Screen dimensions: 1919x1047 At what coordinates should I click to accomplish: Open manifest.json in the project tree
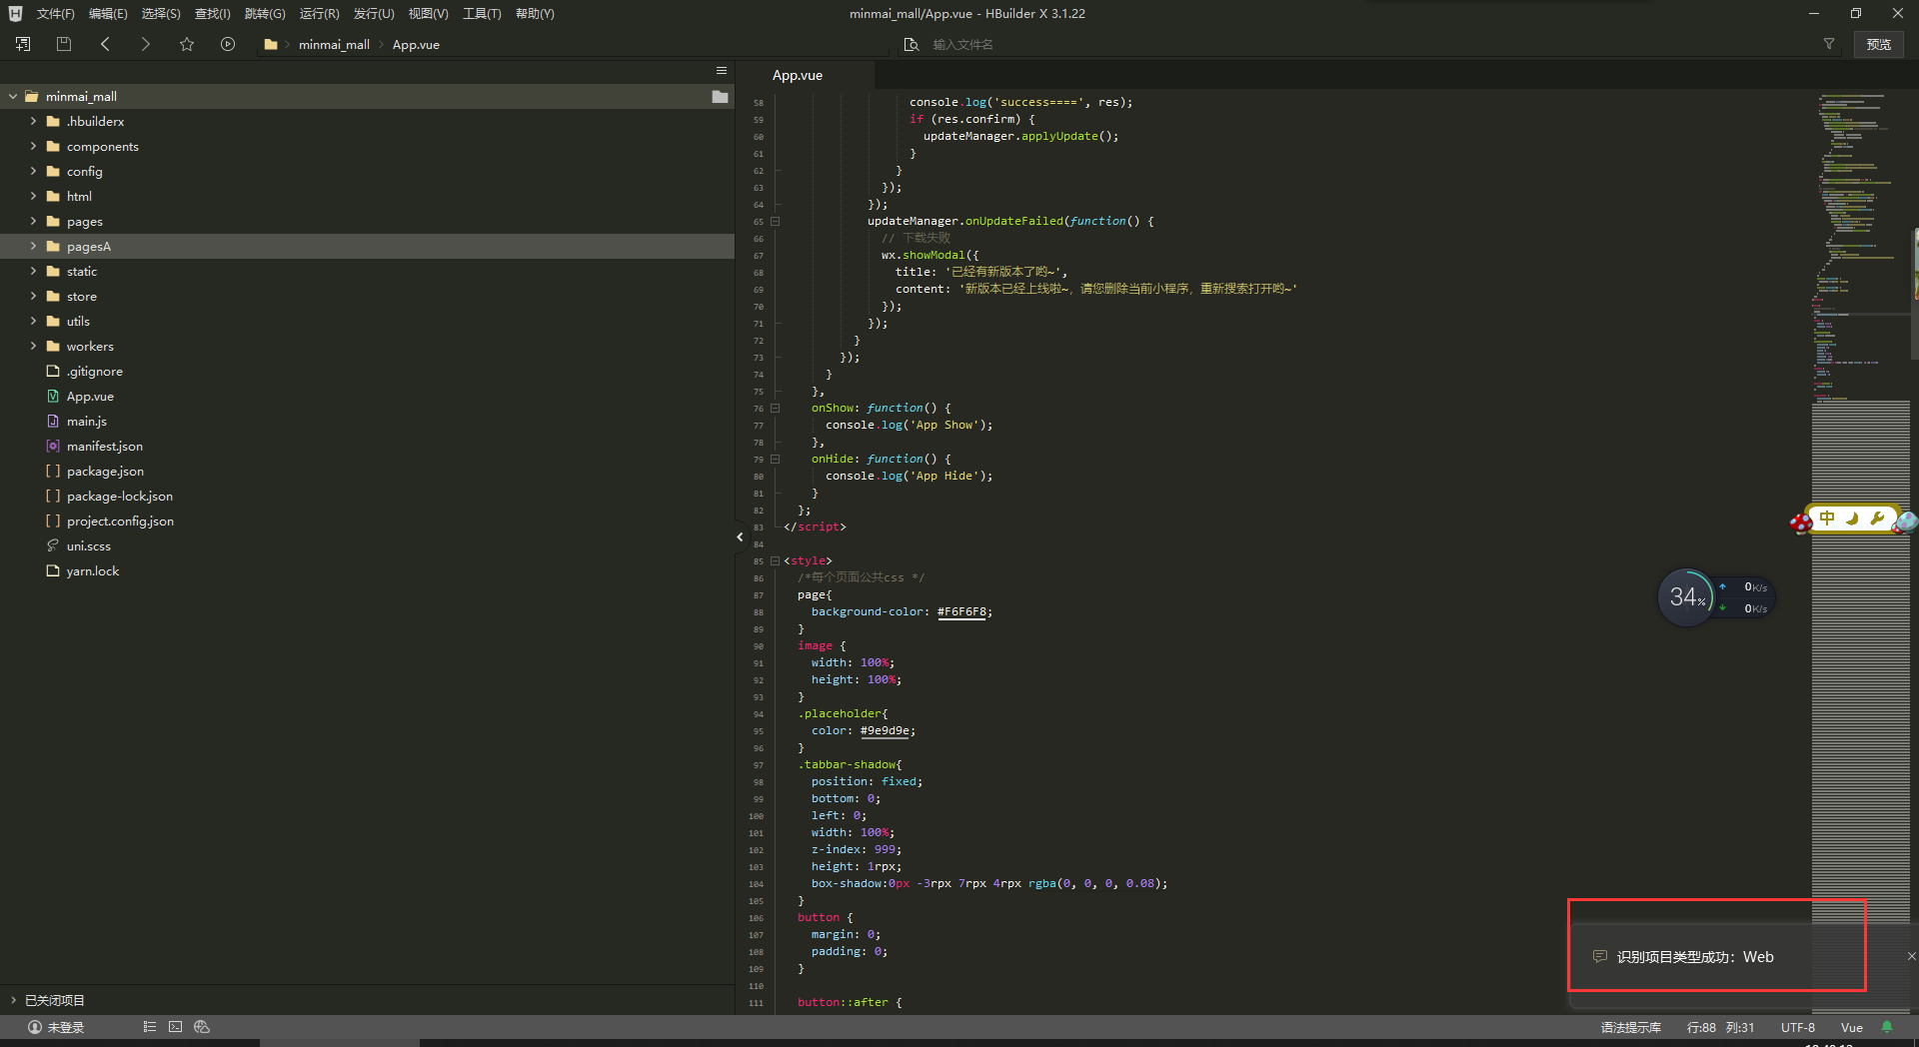[105, 447]
